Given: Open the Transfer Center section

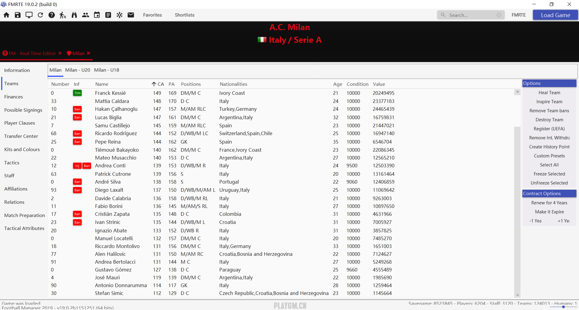Looking at the screenshot, I should click(x=21, y=136).
